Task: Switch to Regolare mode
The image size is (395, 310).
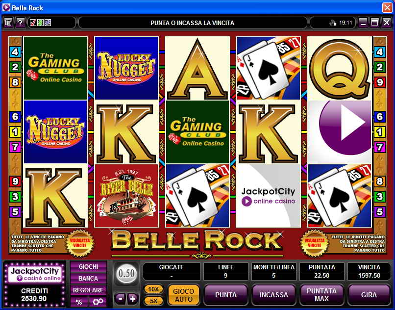Action: pos(88,290)
